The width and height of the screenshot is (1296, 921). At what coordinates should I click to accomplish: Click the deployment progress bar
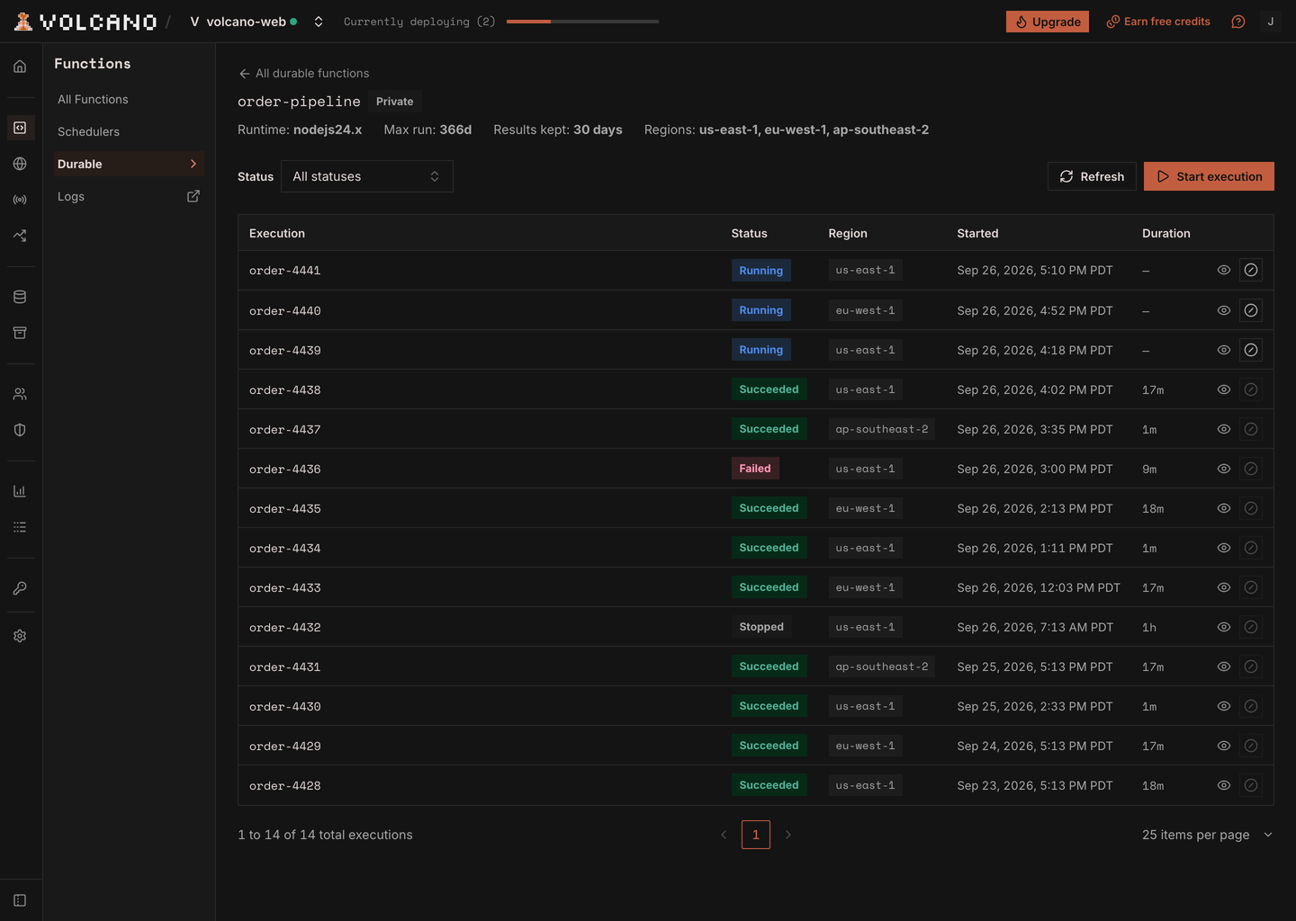click(x=582, y=22)
